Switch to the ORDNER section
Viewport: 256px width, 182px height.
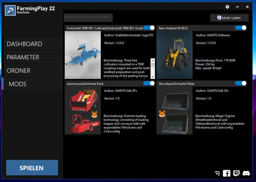[19, 71]
